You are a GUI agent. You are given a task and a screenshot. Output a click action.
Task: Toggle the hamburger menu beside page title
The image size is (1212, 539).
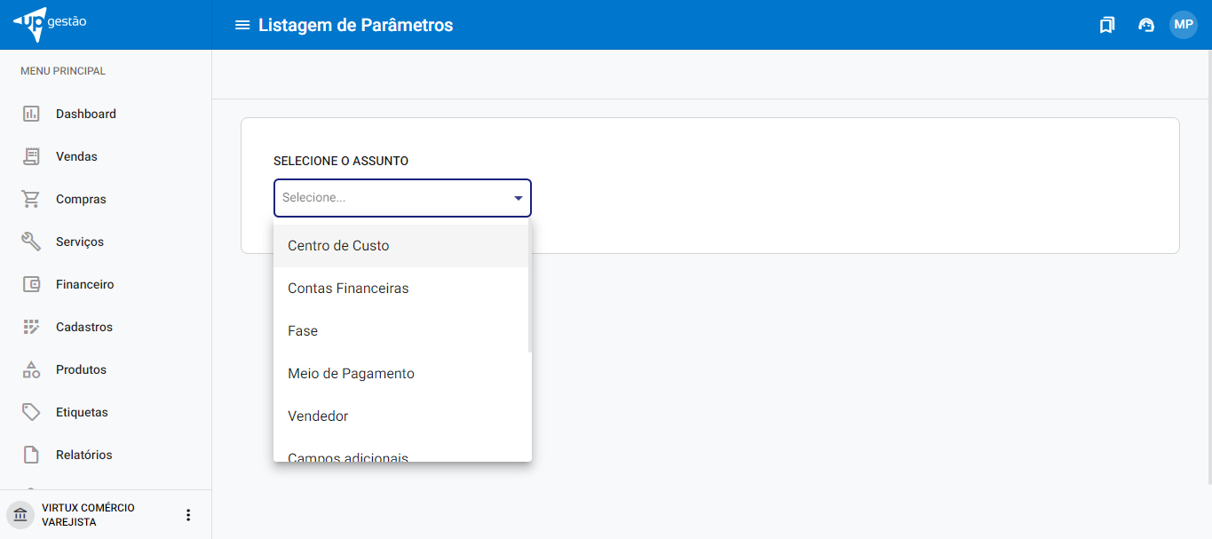(x=242, y=25)
